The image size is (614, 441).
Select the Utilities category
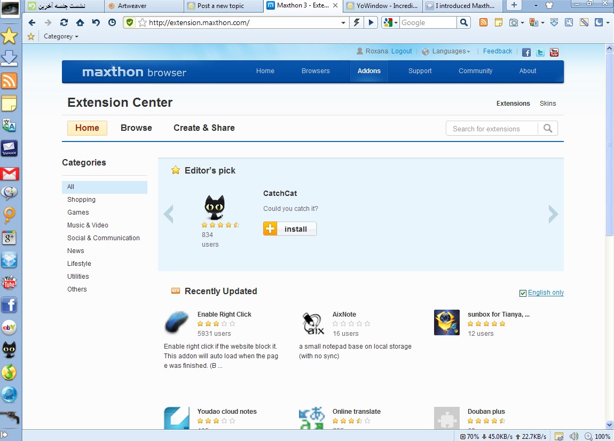78,277
